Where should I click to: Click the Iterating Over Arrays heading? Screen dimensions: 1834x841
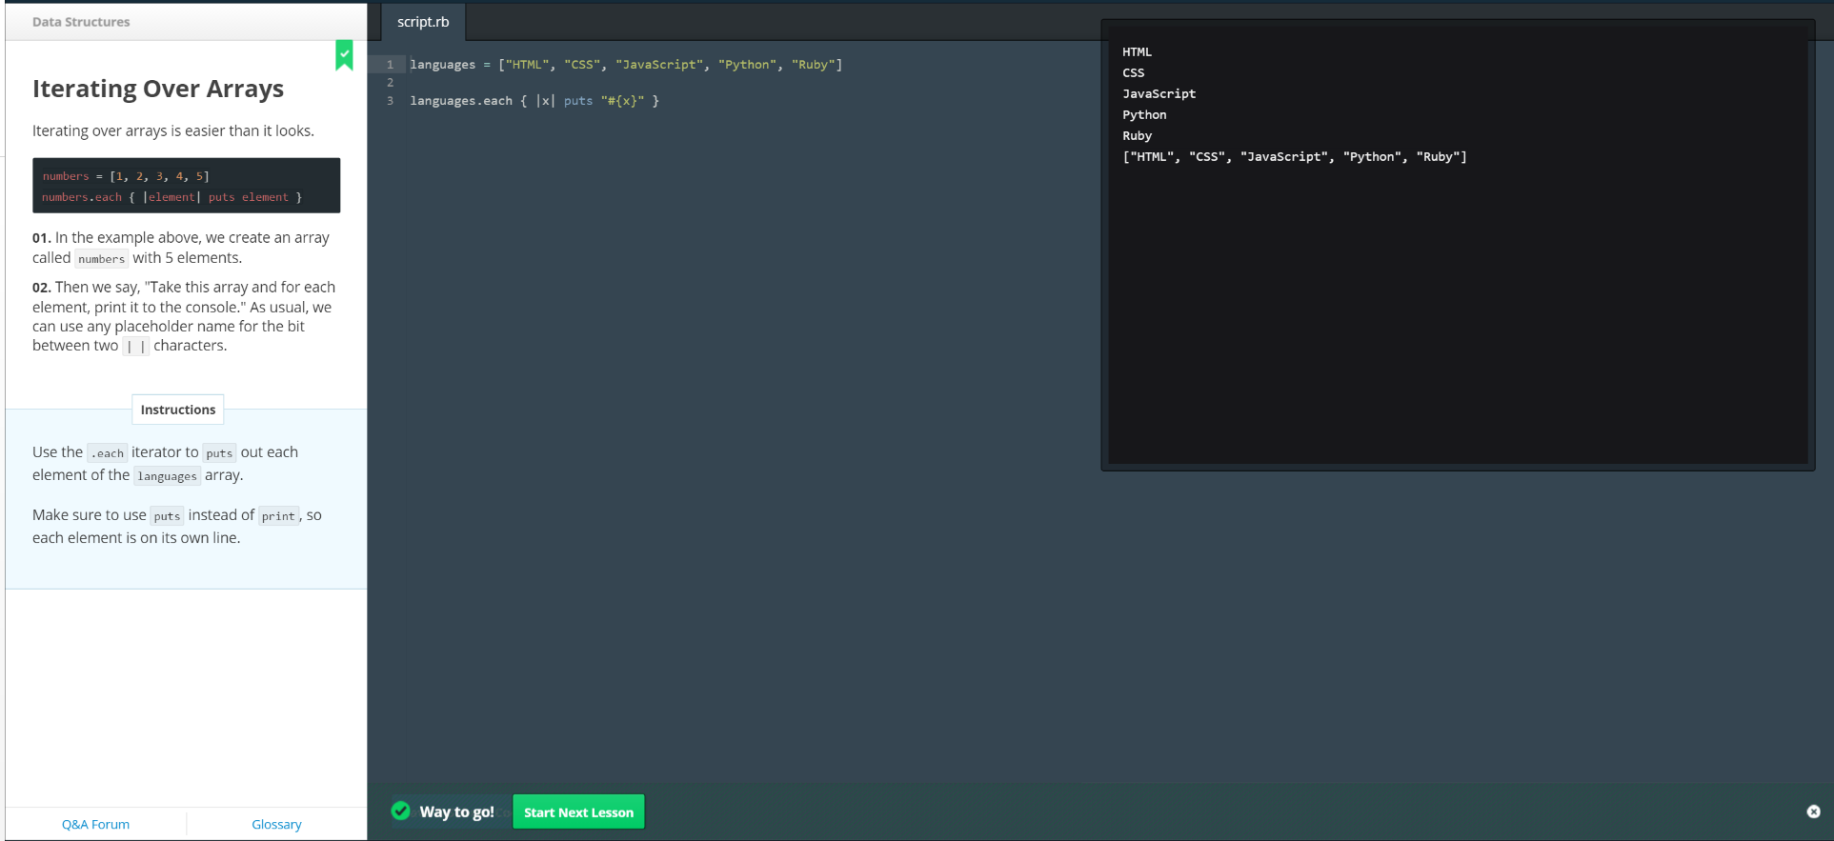click(x=158, y=89)
